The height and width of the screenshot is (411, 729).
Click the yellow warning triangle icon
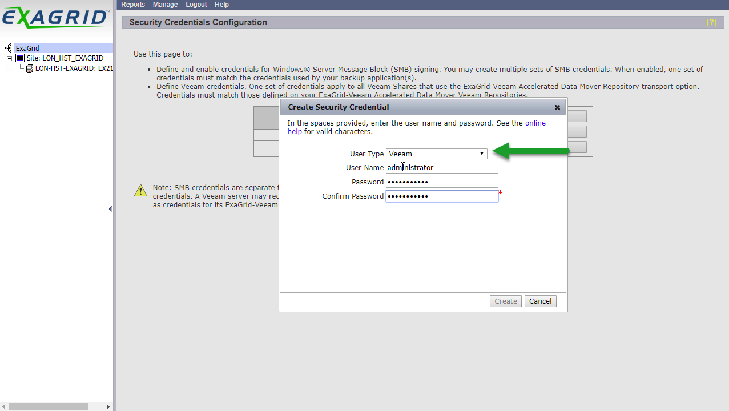point(140,191)
